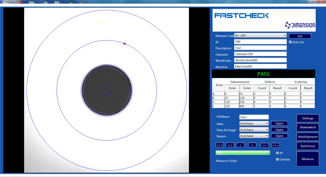Toggle the AF checkbox

(x=277, y=153)
